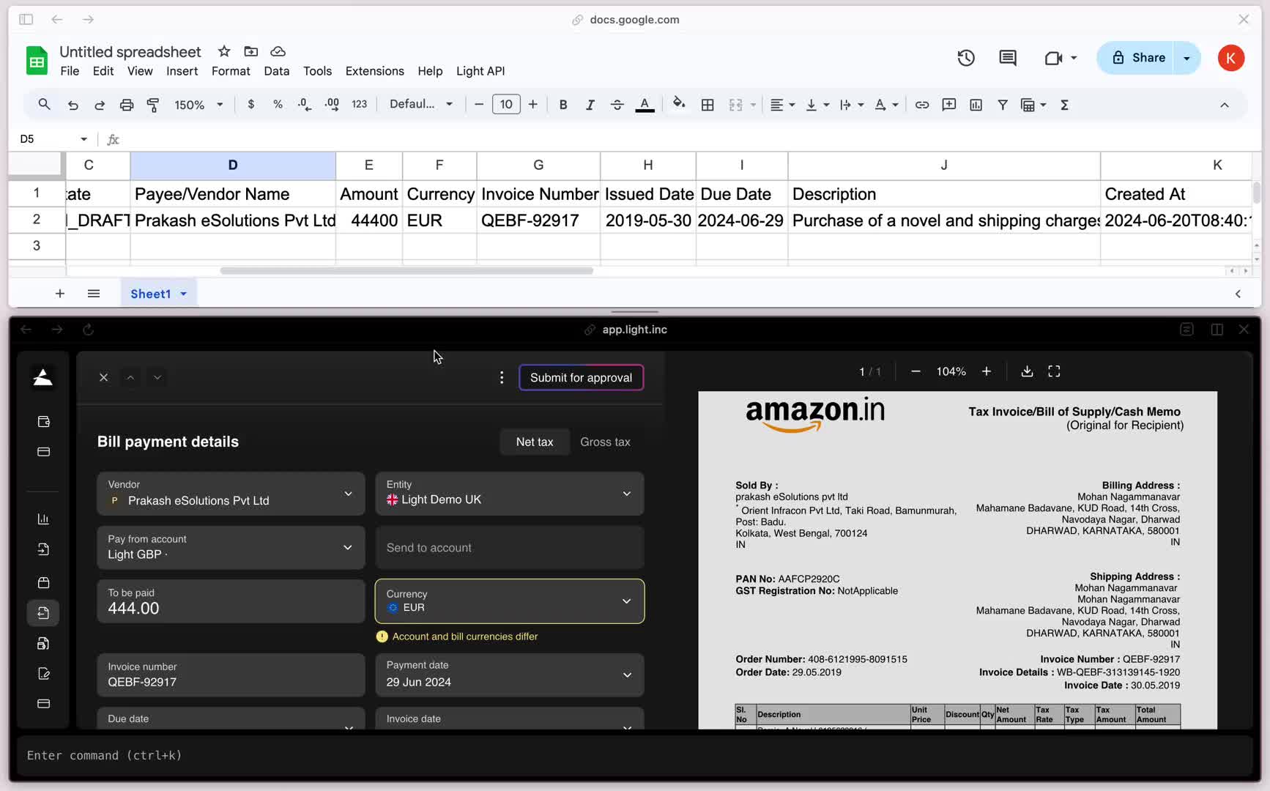Add a new sheet with plus button
Image resolution: width=1270 pixels, height=791 pixels.
60,294
